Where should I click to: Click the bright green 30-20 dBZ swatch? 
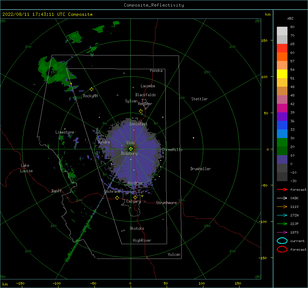(x=282, y=142)
